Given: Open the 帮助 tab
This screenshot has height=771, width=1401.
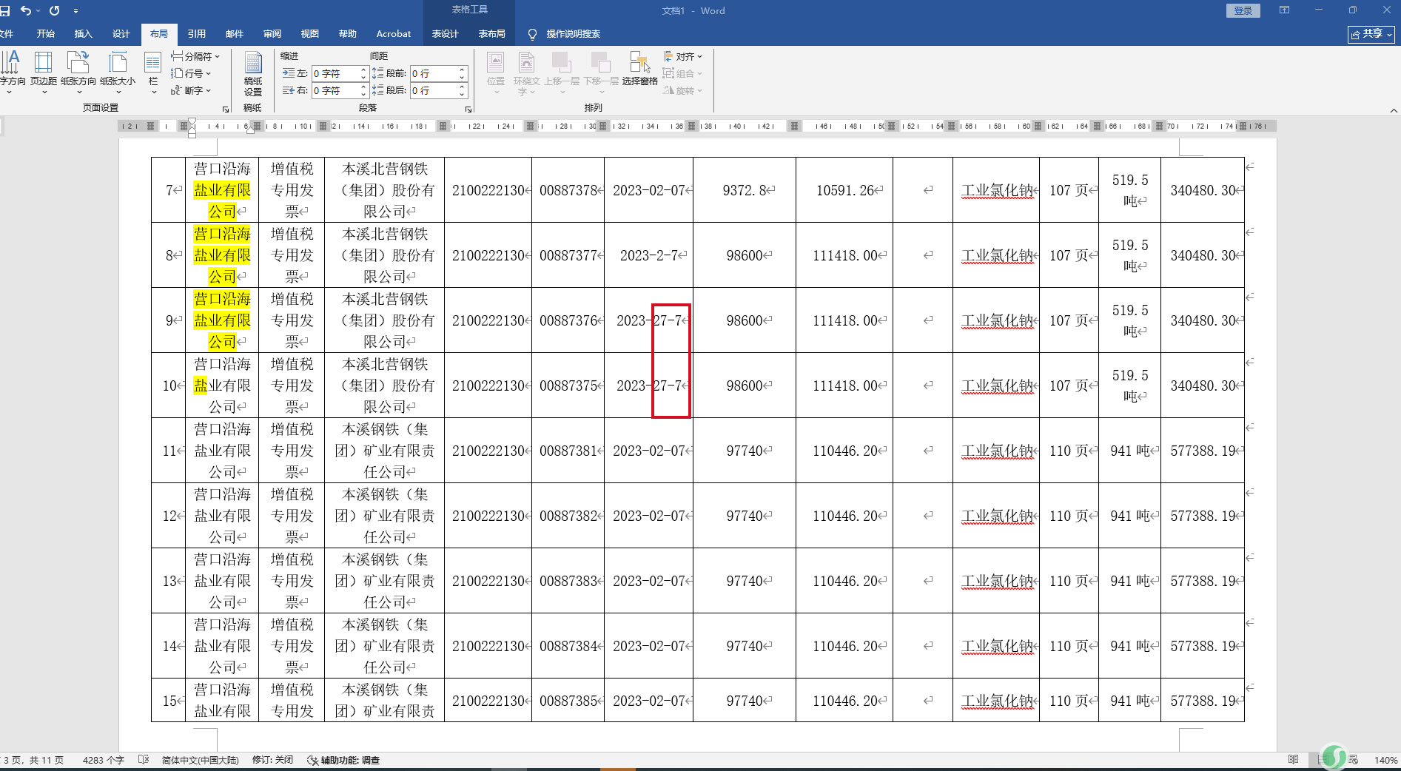Looking at the screenshot, I should pos(348,34).
